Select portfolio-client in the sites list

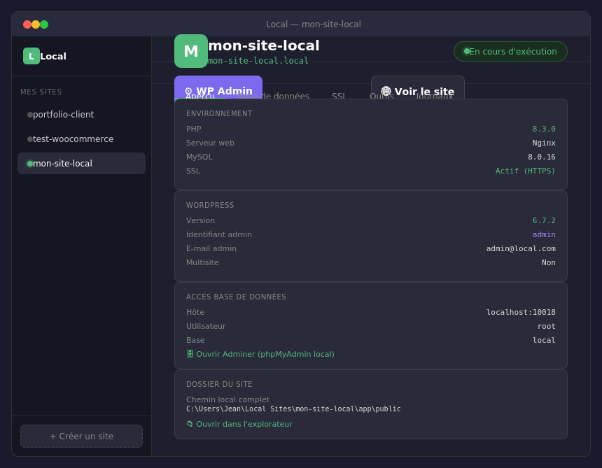pos(81,114)
